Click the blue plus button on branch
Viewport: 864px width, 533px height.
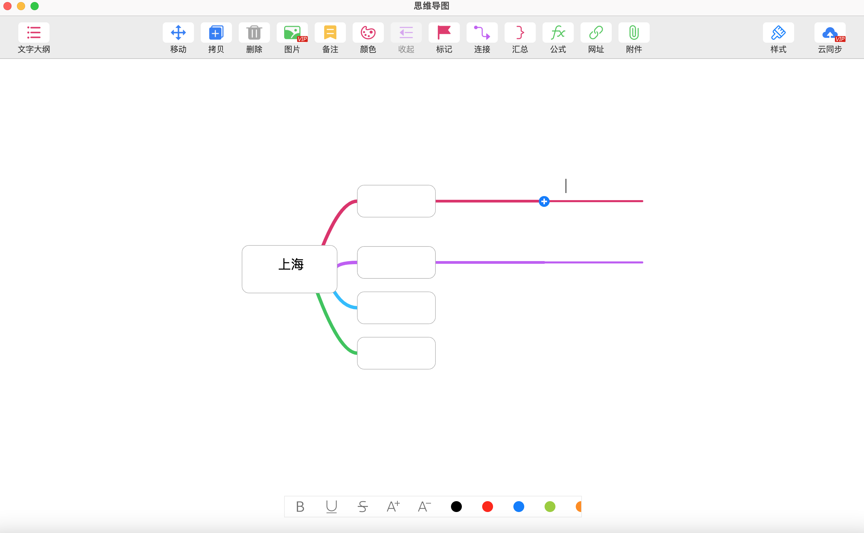544,201
